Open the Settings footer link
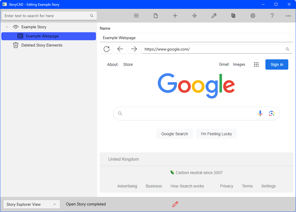The image size is (296, 212). (269, 186)
